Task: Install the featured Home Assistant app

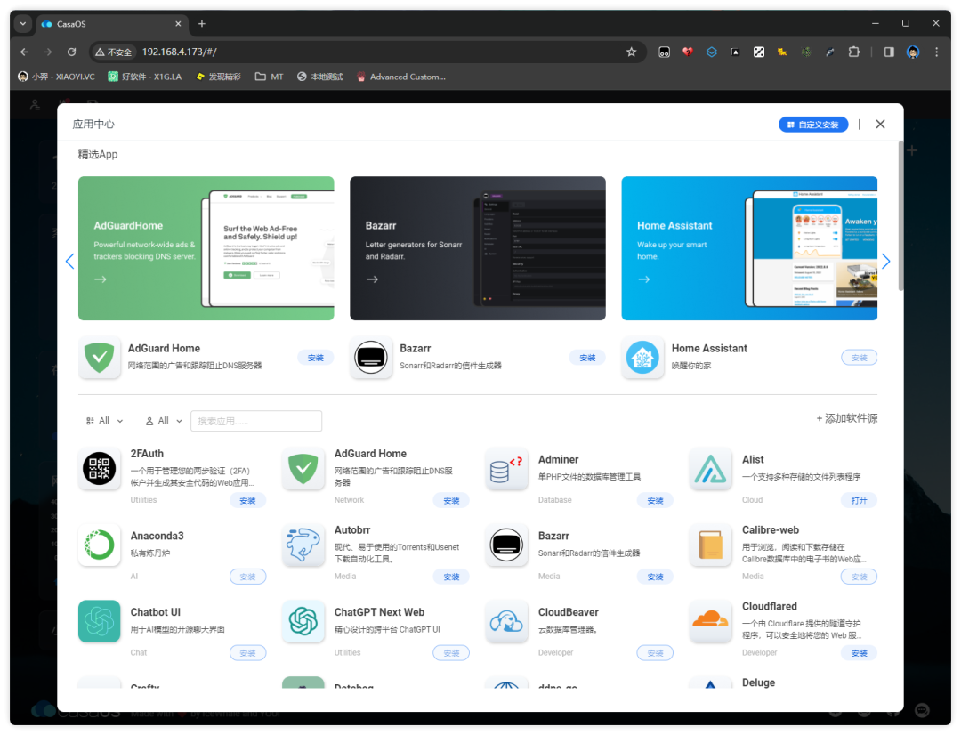Action: pos(860,358)
